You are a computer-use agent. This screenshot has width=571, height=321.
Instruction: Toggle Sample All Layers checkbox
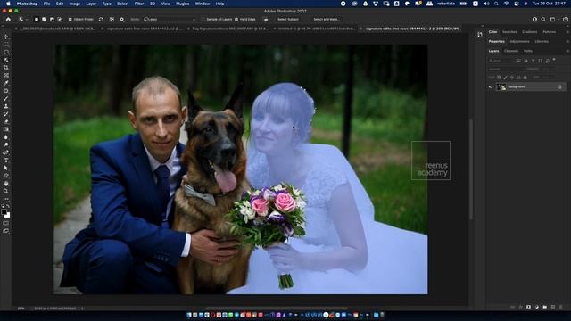pos(203,20)
